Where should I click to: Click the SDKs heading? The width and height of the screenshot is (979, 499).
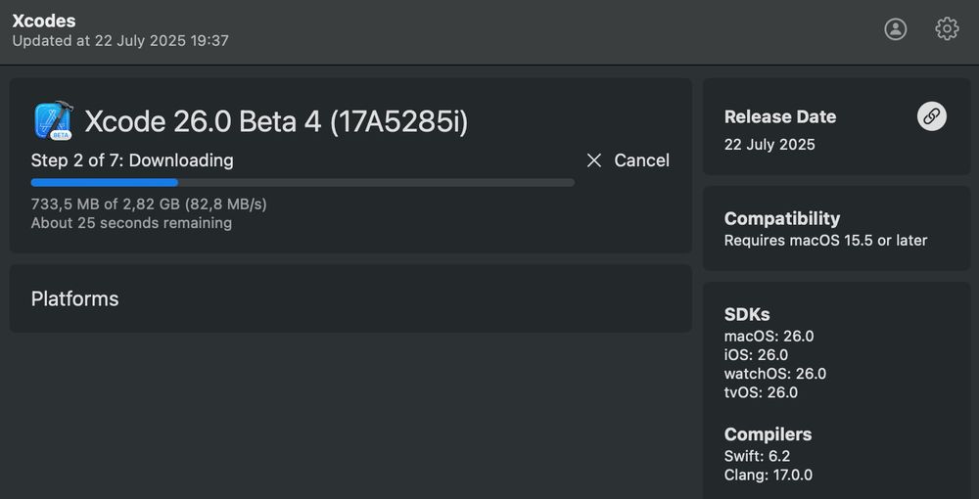tap(747, 314)
